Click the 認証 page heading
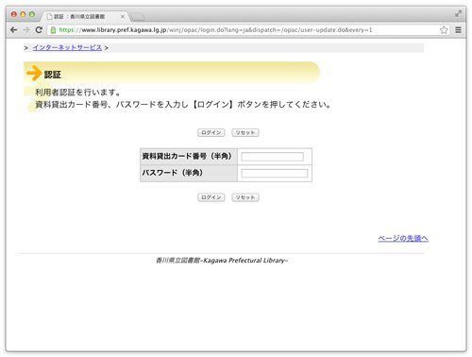Viewport: 472px width, 357px height. 53,75
